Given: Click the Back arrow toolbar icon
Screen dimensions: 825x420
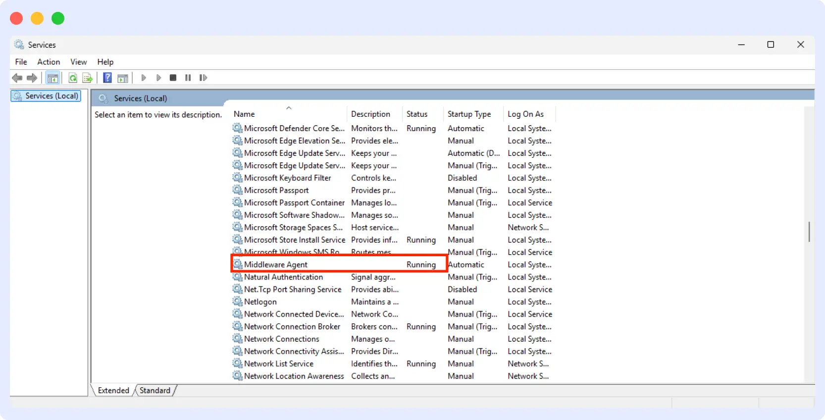Looking at the screenshot, I should 17,78.
